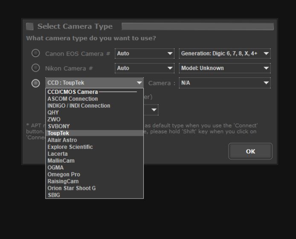Choose ASCOM Connection from the list
The height and width of the screenshot is (239, 296).
click(x=94, y=99)
